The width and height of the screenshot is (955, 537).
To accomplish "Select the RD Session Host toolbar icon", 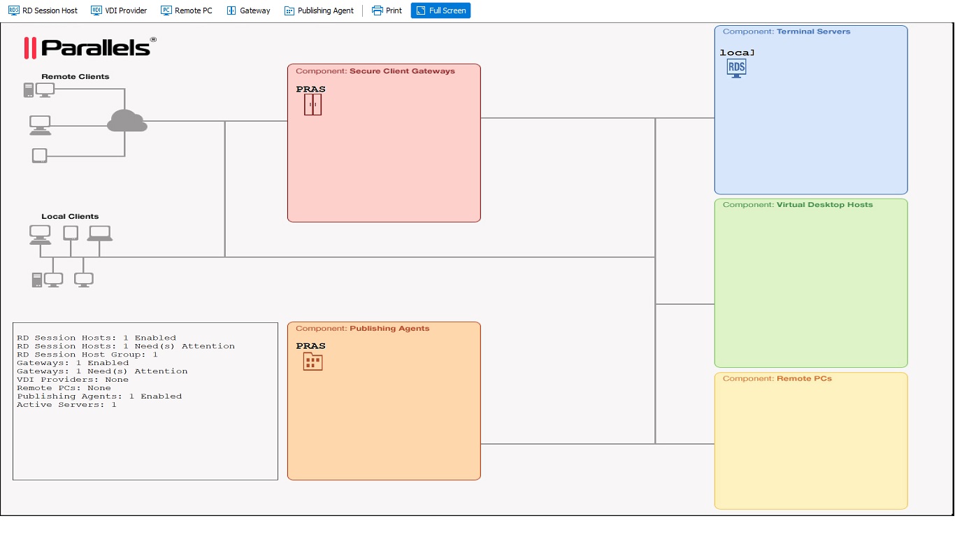I will pos(42,10).
